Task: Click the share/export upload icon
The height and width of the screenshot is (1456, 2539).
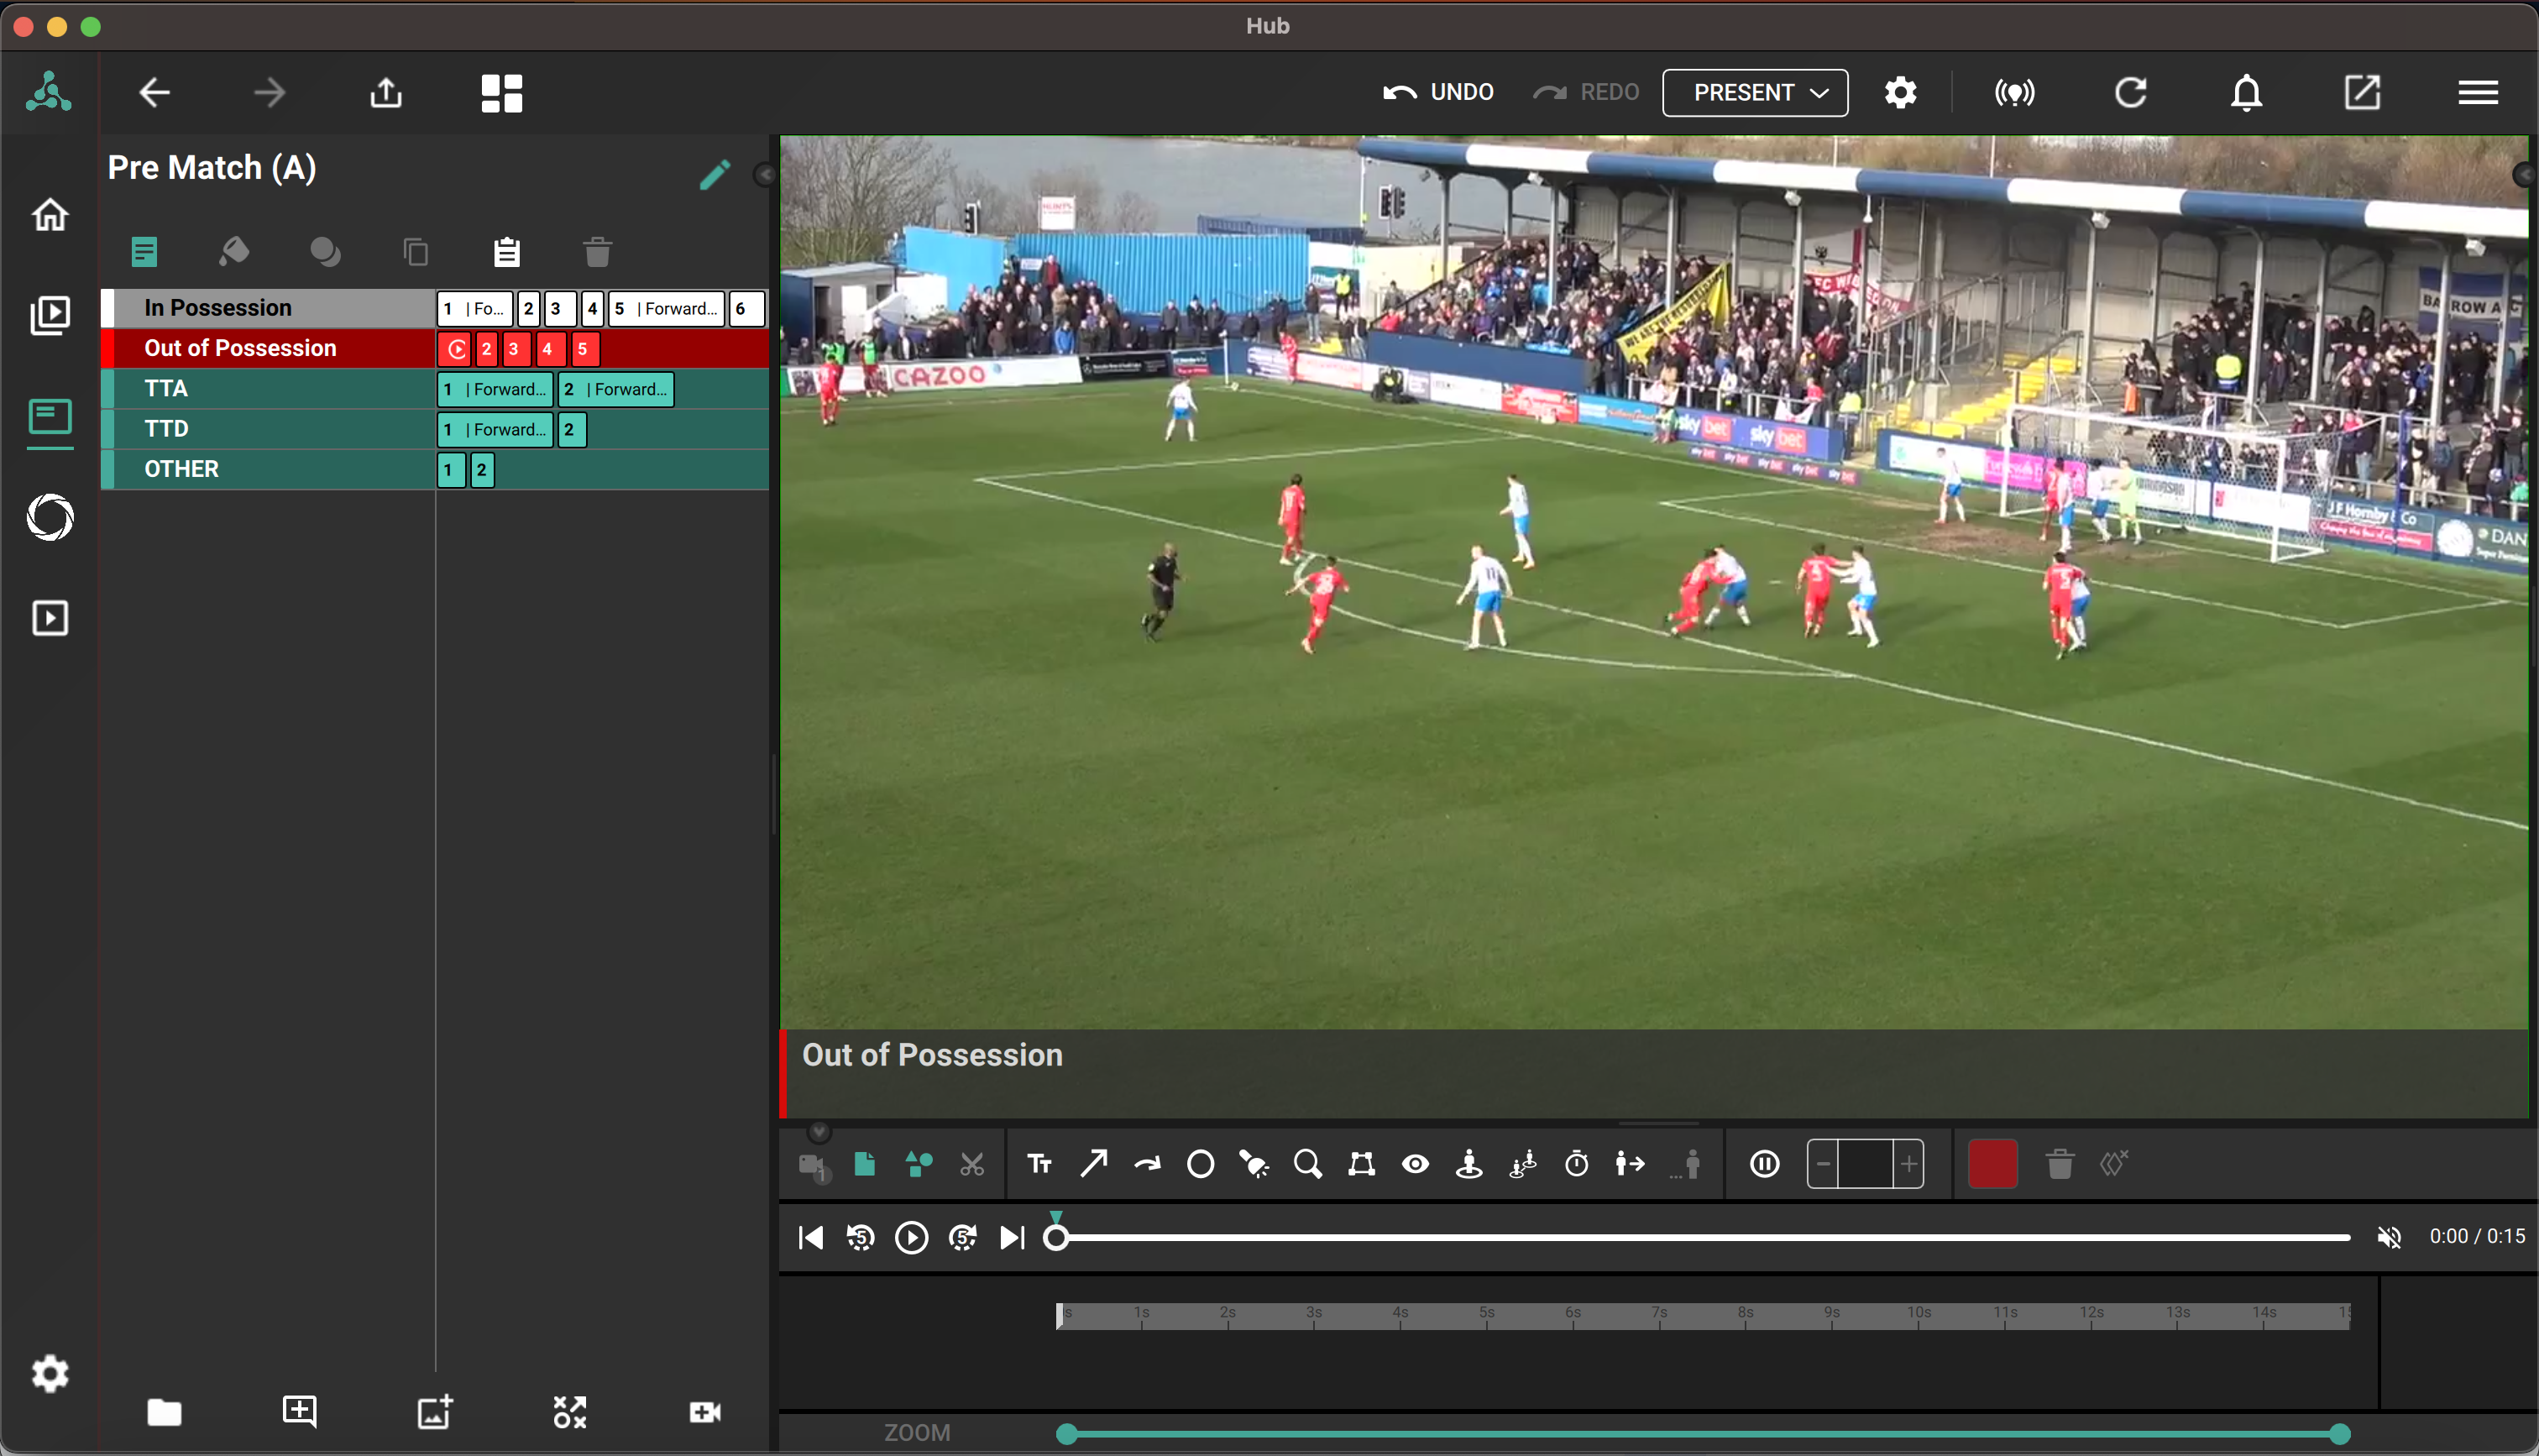Action: click(x=386, y=93)
